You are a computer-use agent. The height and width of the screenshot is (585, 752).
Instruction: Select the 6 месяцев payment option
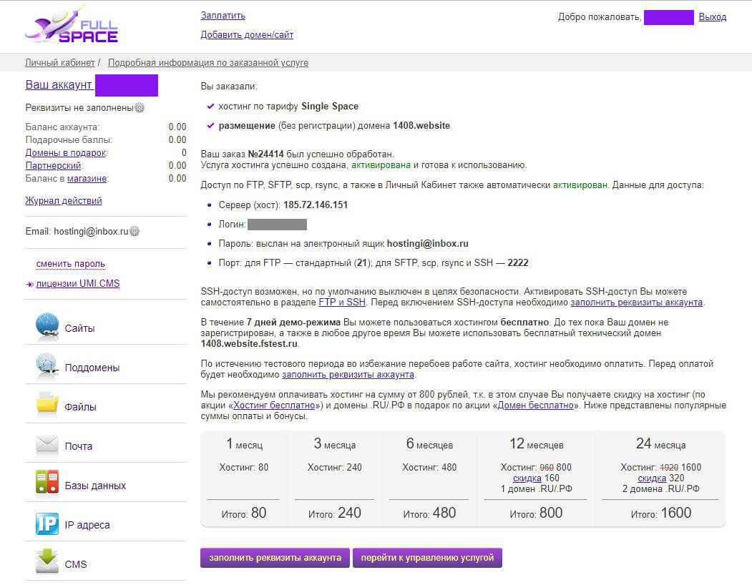[x=429, y=478]
